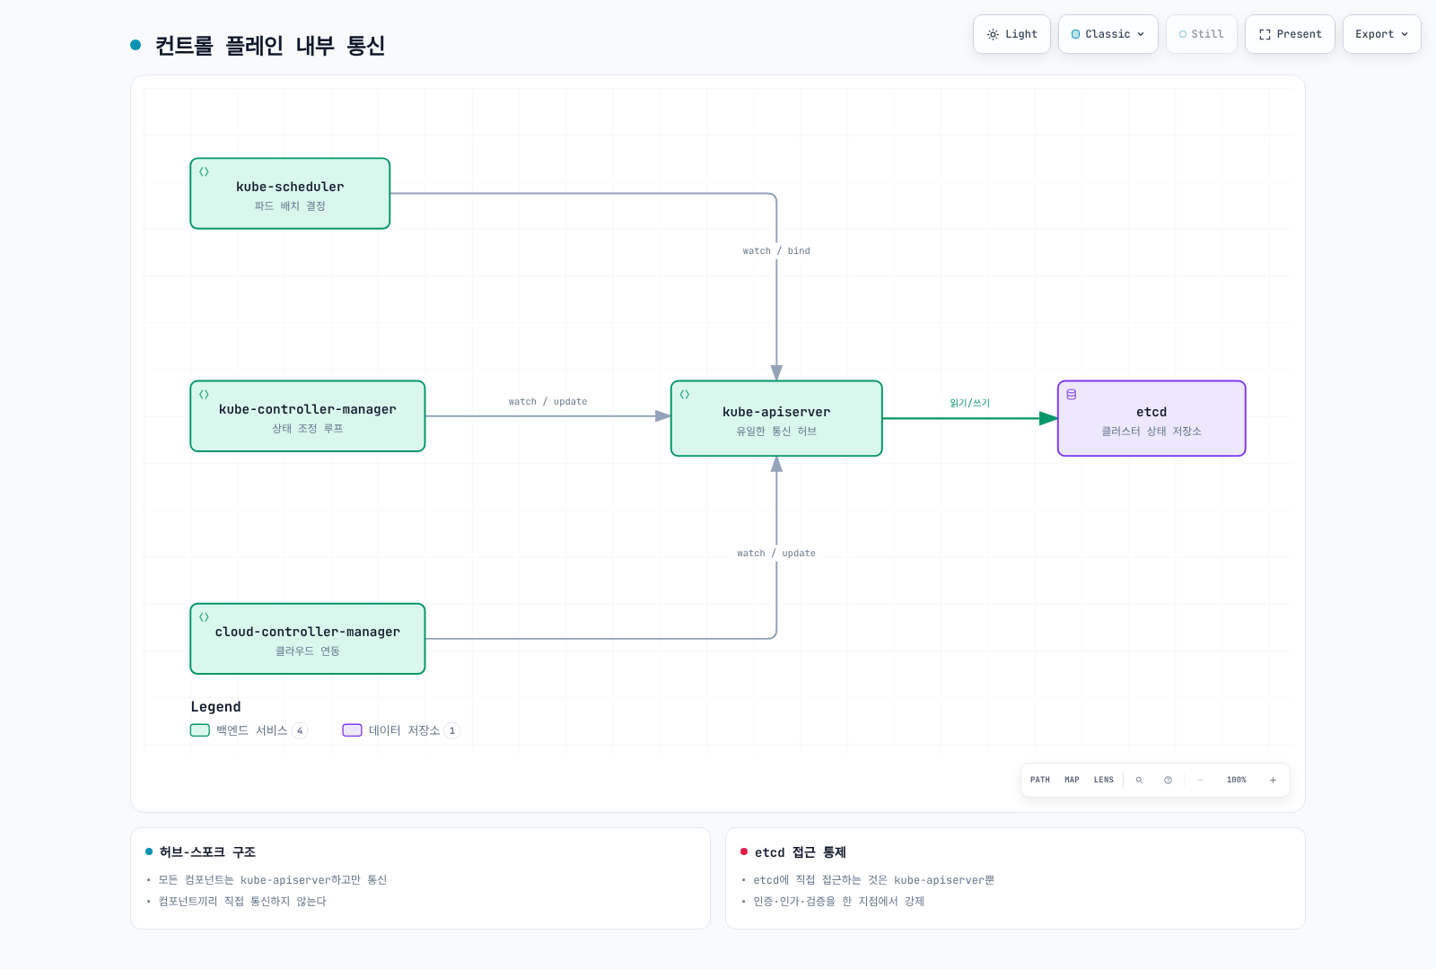The image size is (1436, 969).
Task: Open the Export dropdown menu
Action: (x=1382, y=34)
